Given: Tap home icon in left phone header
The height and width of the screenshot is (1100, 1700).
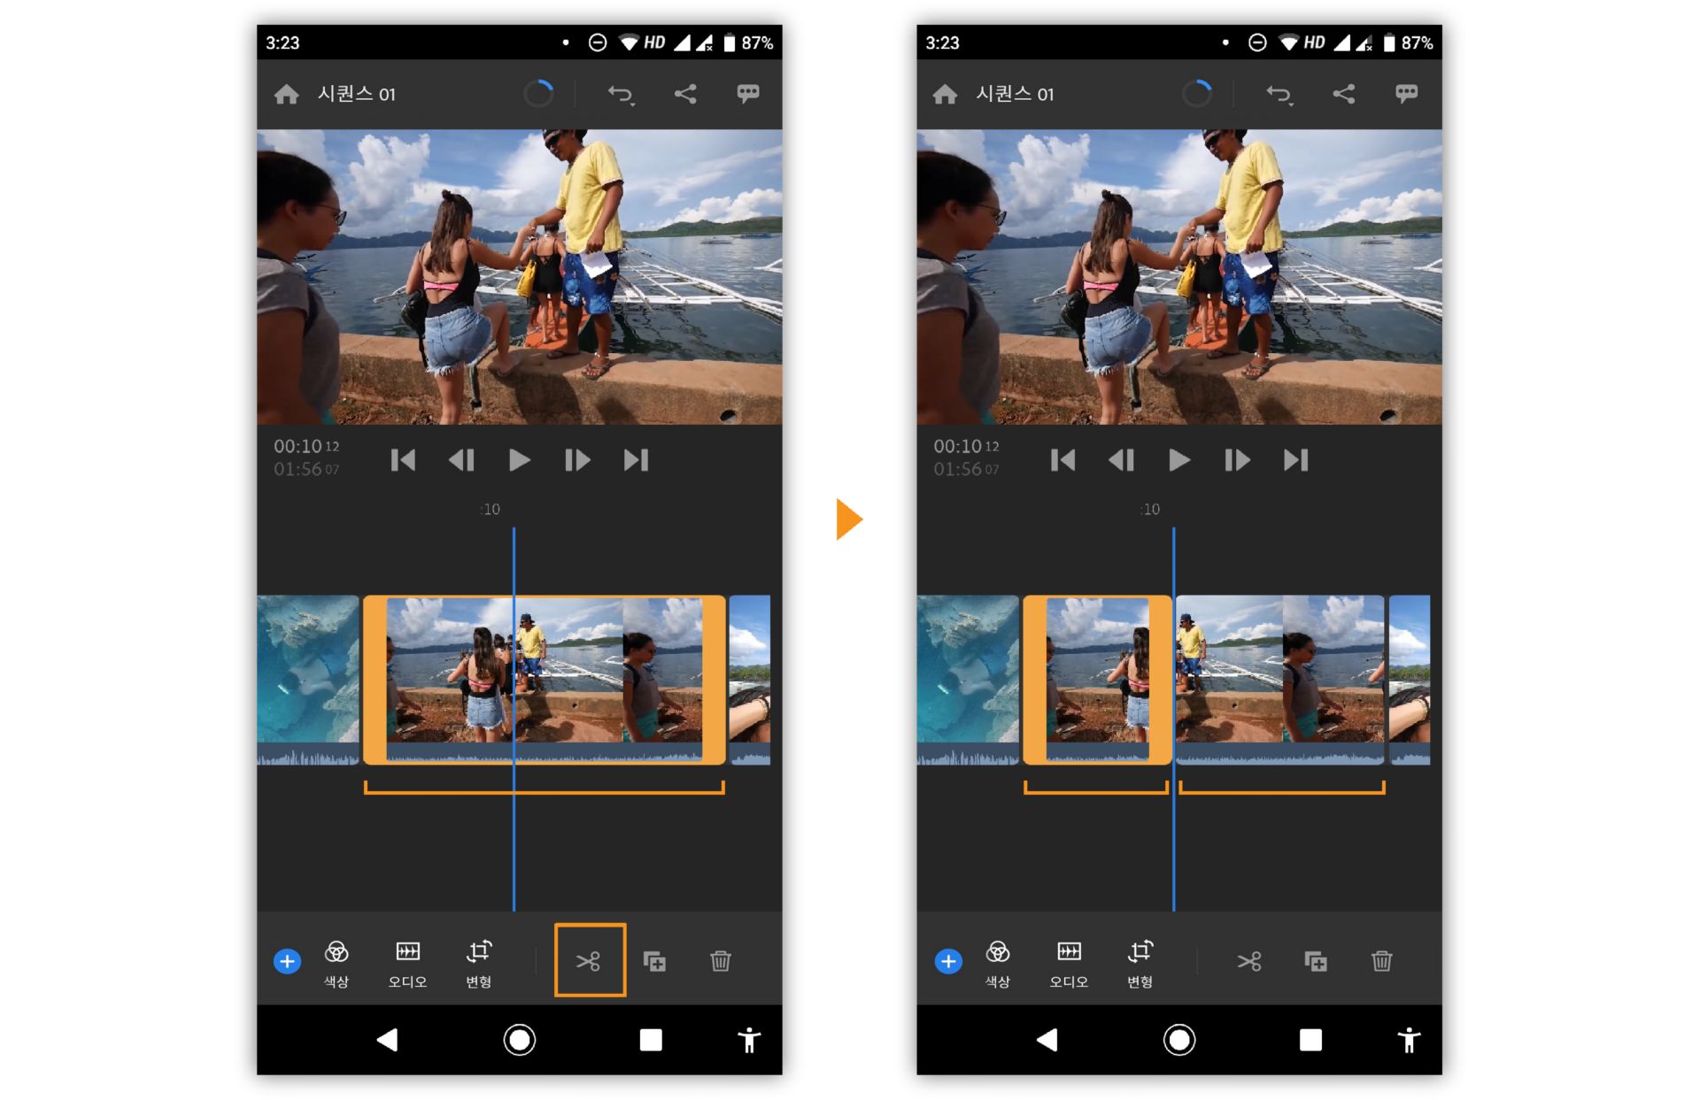Looking at the screenshot, I should click(x=286, y=94).
